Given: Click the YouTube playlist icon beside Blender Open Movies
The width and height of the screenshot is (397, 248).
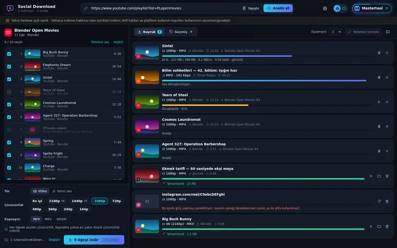Looking at the screenshot, I should (x=8, y=32).
